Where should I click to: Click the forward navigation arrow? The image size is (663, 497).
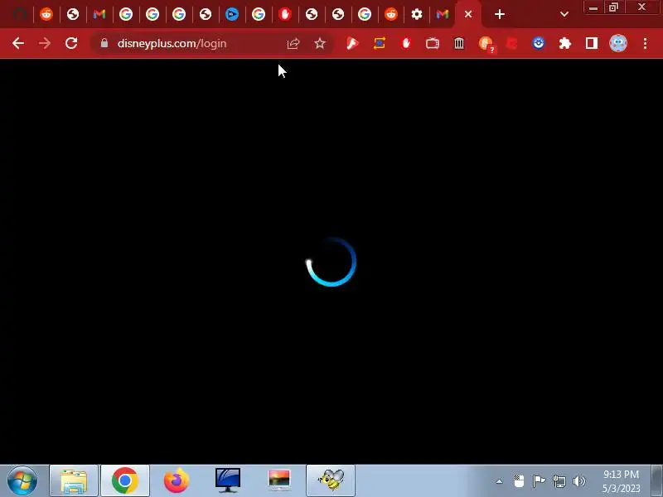tap(45, 43)
